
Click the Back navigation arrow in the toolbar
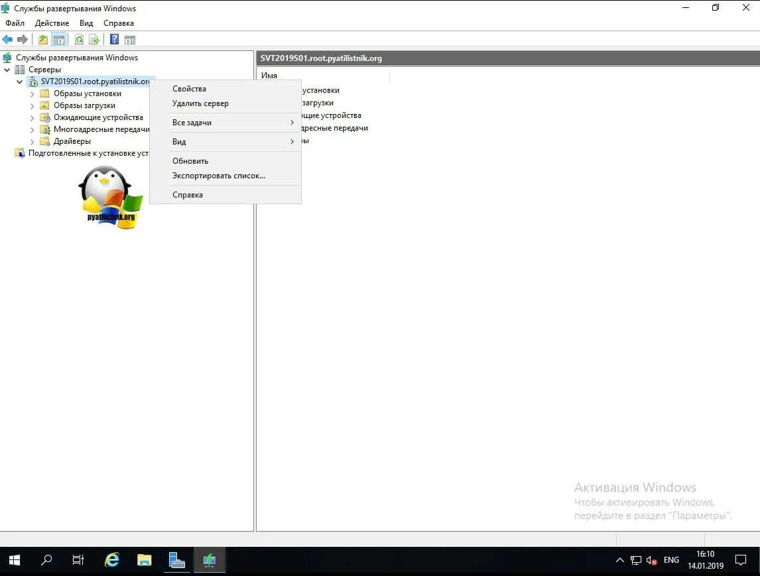(8, 38)
